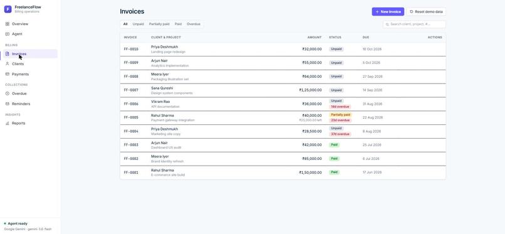Click the Partially paid status badge
This screenshot has height=234, width=505.
pos(340,115)
